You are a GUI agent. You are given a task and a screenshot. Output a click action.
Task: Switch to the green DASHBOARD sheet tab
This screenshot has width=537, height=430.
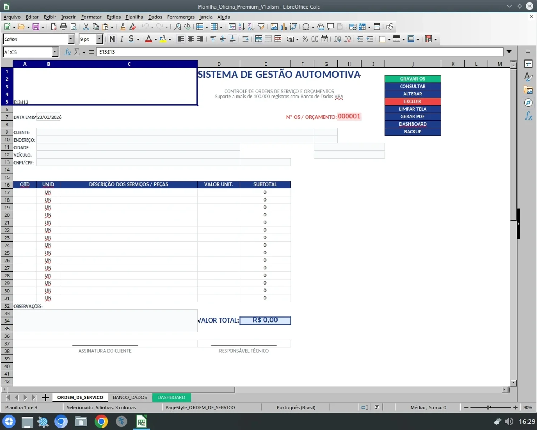pos(171,397)
